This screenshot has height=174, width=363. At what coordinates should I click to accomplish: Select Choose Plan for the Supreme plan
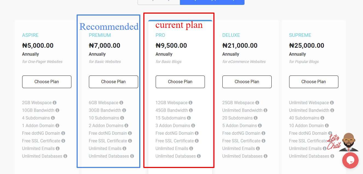coord(313,82)
